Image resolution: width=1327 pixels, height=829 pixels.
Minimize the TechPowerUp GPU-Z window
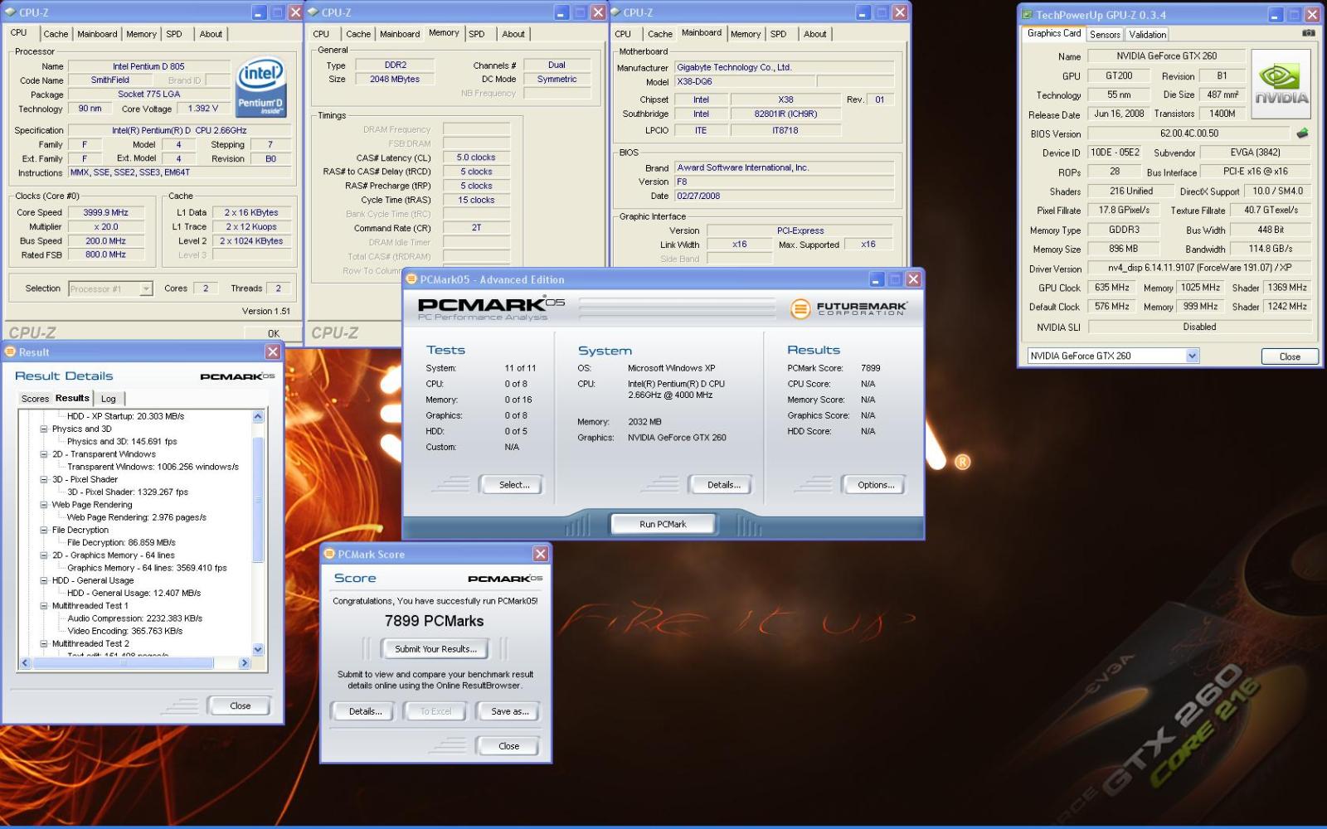coord(1276,14)
